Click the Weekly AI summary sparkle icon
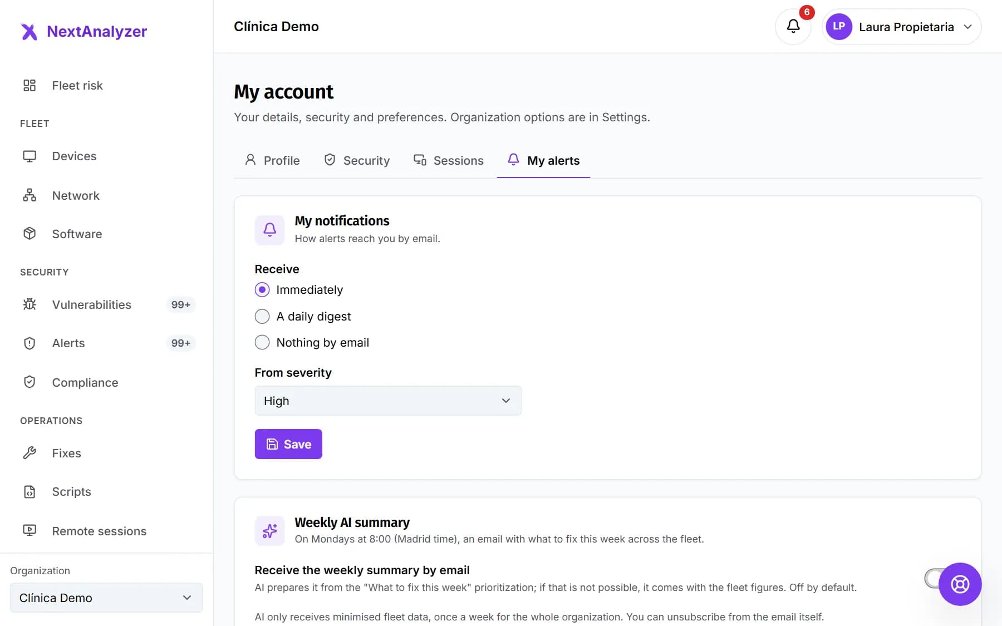The height and width of the screenshot is (626, 1002). click(x=269, y=531)
